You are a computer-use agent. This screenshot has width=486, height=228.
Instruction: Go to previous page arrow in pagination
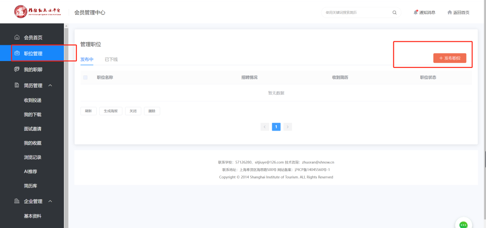pyautogui.click(x=265, y=127)
